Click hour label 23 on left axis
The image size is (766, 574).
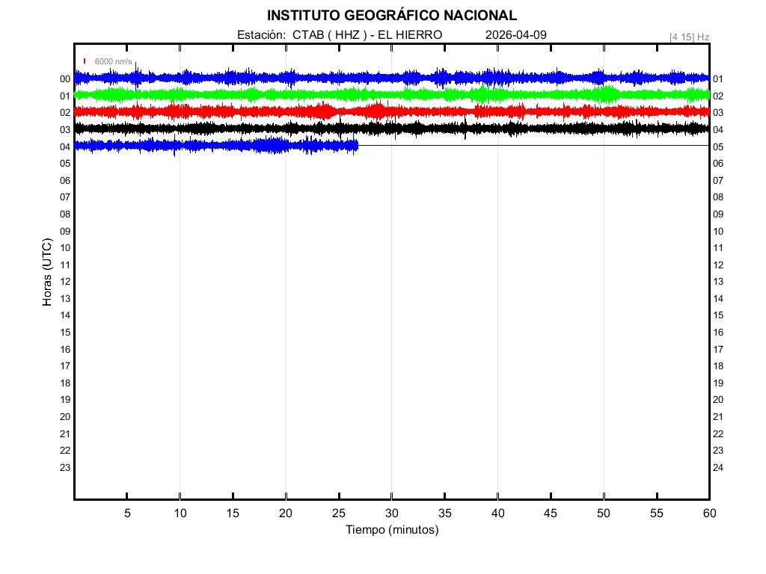tap(65, 467)
